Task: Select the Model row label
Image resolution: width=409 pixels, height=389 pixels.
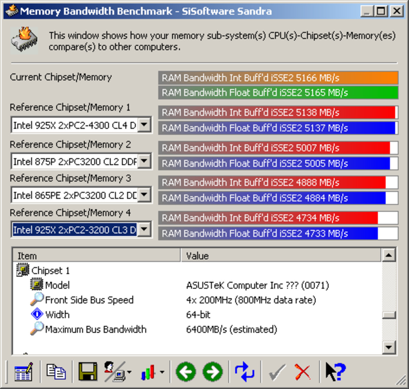Action: [57, 285]
